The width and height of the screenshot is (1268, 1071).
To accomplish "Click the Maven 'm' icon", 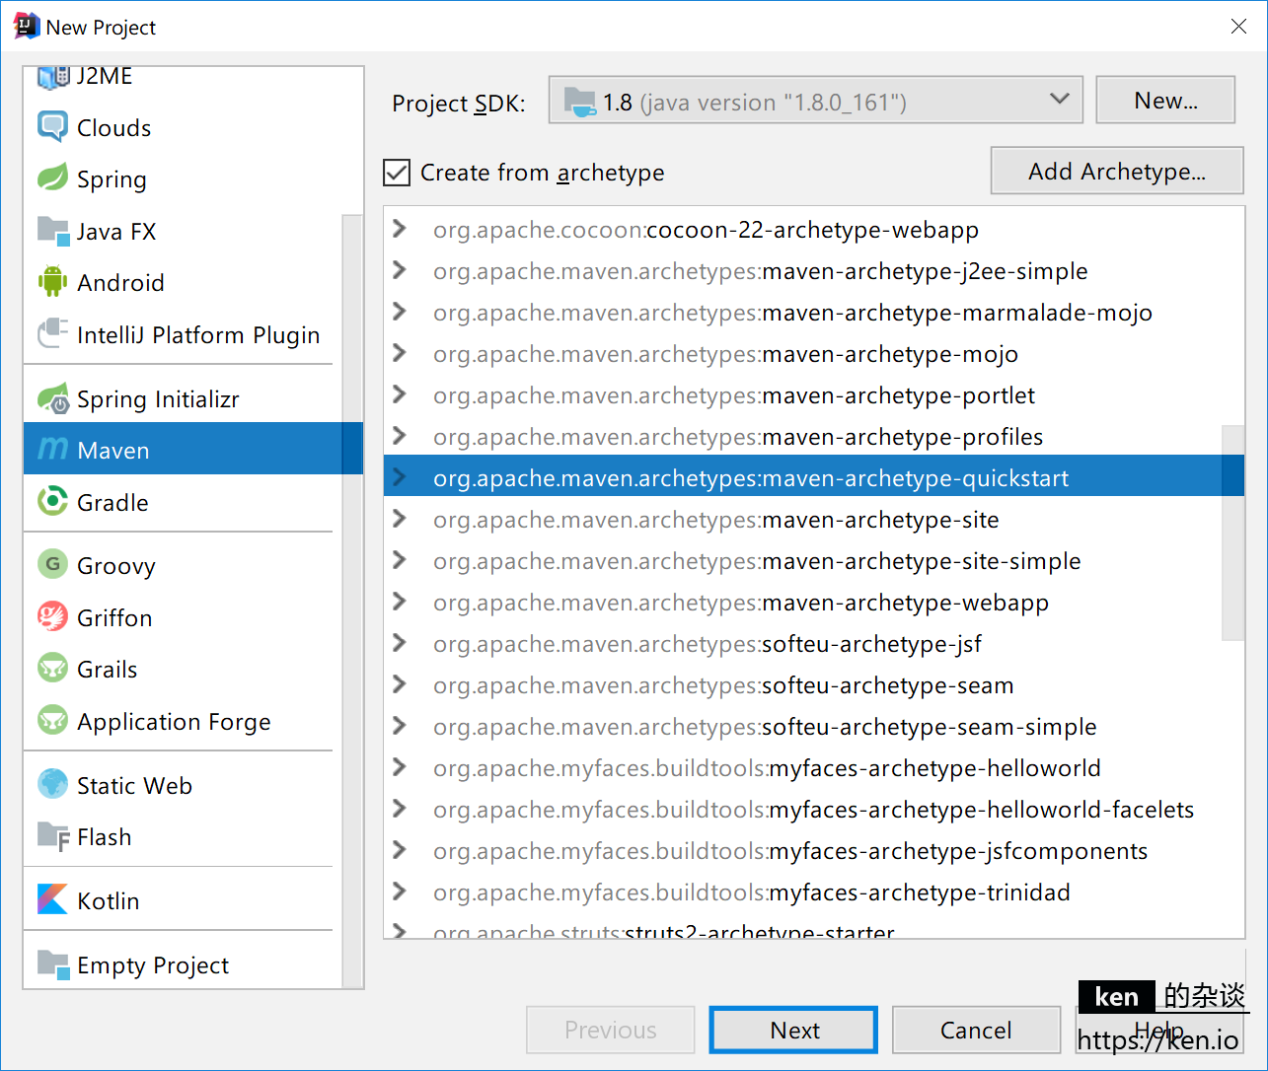I will [52, 450].
